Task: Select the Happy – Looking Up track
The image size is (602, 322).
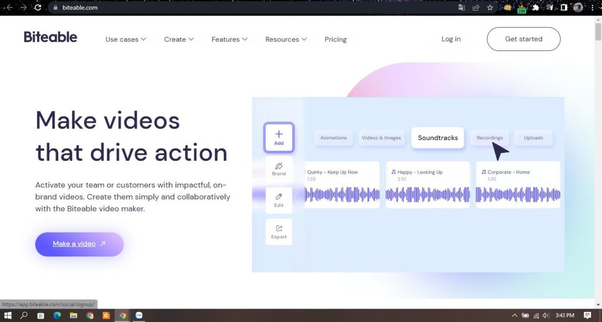Action: click(x=428, y=185)
